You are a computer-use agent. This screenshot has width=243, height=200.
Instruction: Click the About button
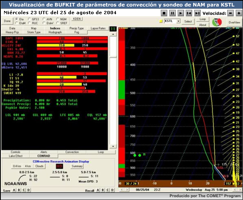[x=202, y=25]
